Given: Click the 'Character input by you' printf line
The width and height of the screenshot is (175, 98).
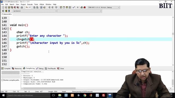Looking at the screenshot, I should [x=53, y=43].
